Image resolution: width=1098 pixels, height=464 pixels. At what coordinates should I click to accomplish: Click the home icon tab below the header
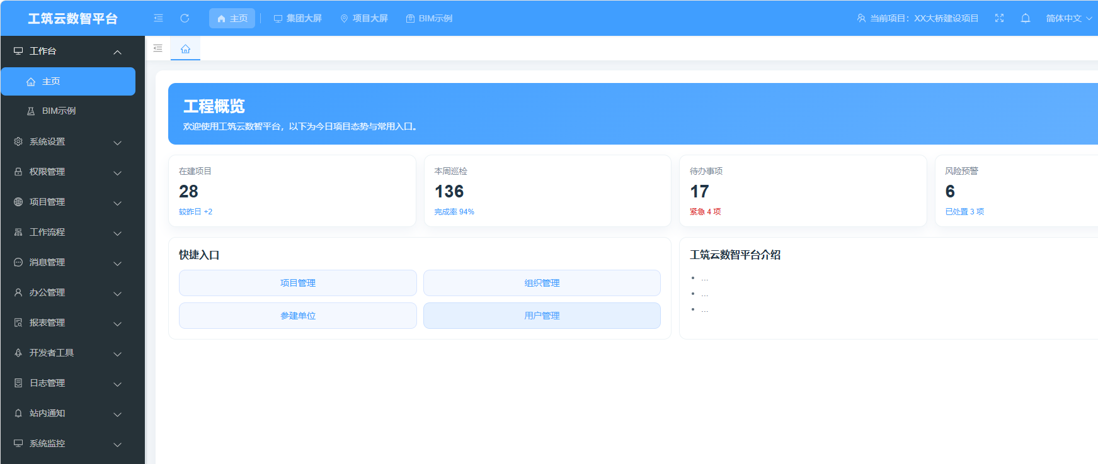185,48
